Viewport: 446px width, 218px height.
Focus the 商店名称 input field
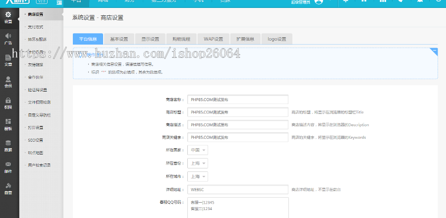coord(238,100)
